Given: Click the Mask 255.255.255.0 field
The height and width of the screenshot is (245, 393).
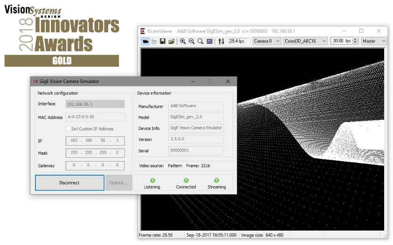Looking at the screenshot, I should pos(95,153).
